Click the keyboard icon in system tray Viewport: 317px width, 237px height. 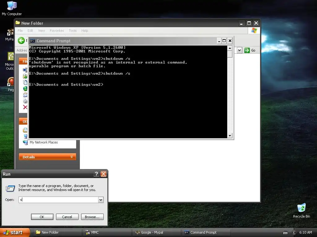click(x=285, y=233)
